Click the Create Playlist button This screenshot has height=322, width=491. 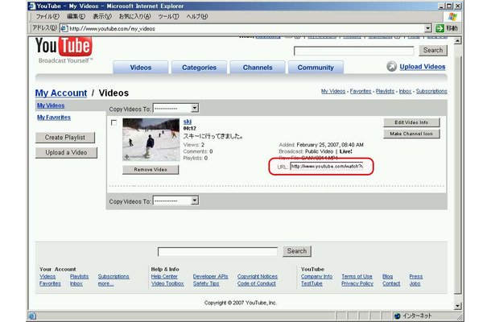65,138
